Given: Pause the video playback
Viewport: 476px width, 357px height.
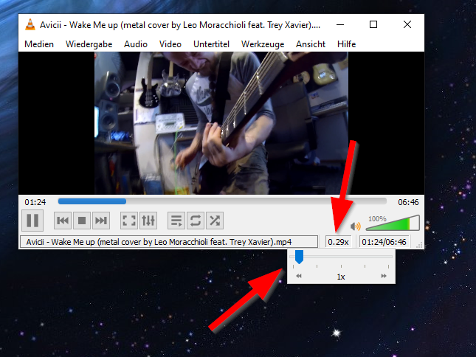Looking at the screenshot, I should 32,221.
